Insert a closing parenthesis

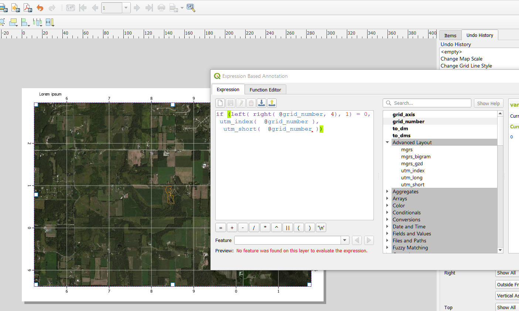point(310,228)
